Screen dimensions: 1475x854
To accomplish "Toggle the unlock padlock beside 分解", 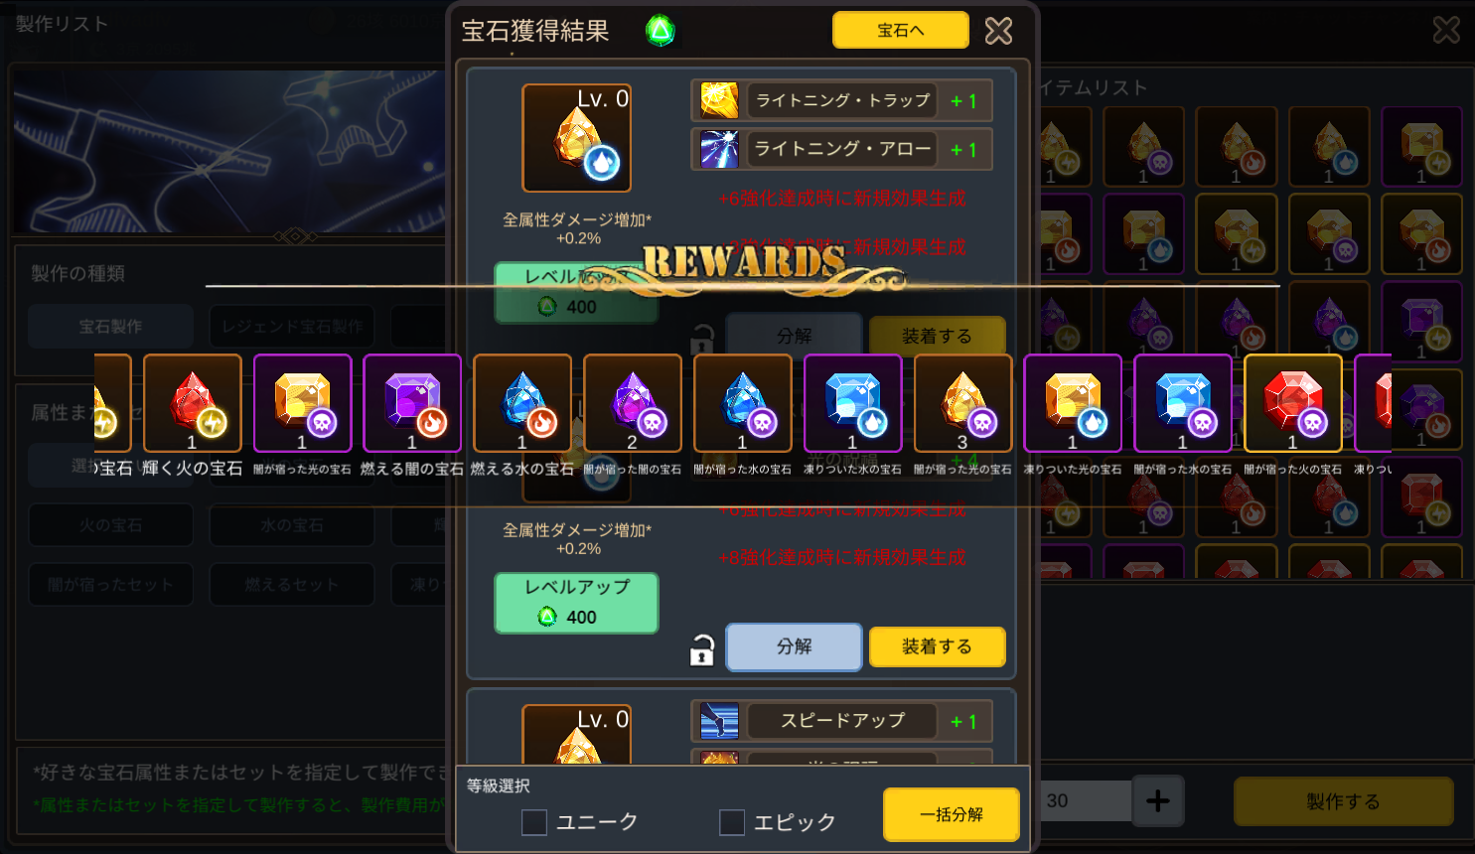I will [x=702, y=649].
